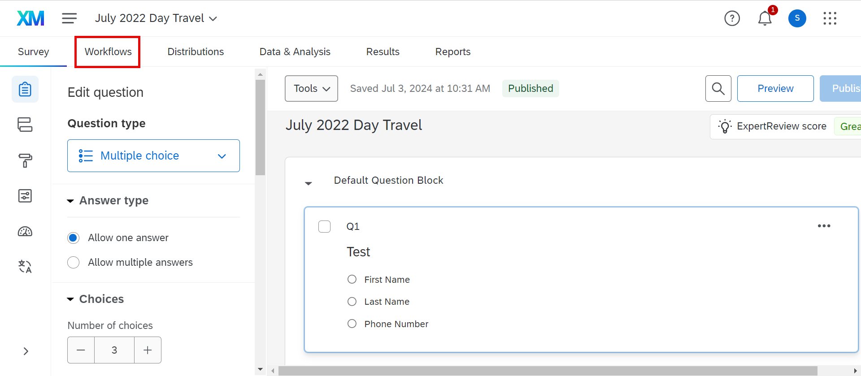
Task: Open the help question mark icon
Action: coord(732,18)
